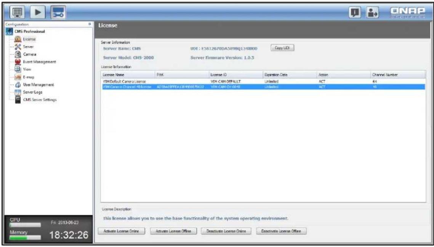
Task: Select the VSM Camera Channel 40 license row
Action: (263, 87)
